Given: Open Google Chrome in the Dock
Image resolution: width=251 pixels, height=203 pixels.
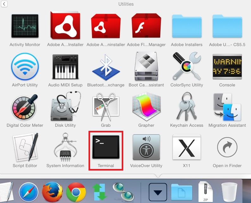Looking at the screenshot, I should (76, 192).
